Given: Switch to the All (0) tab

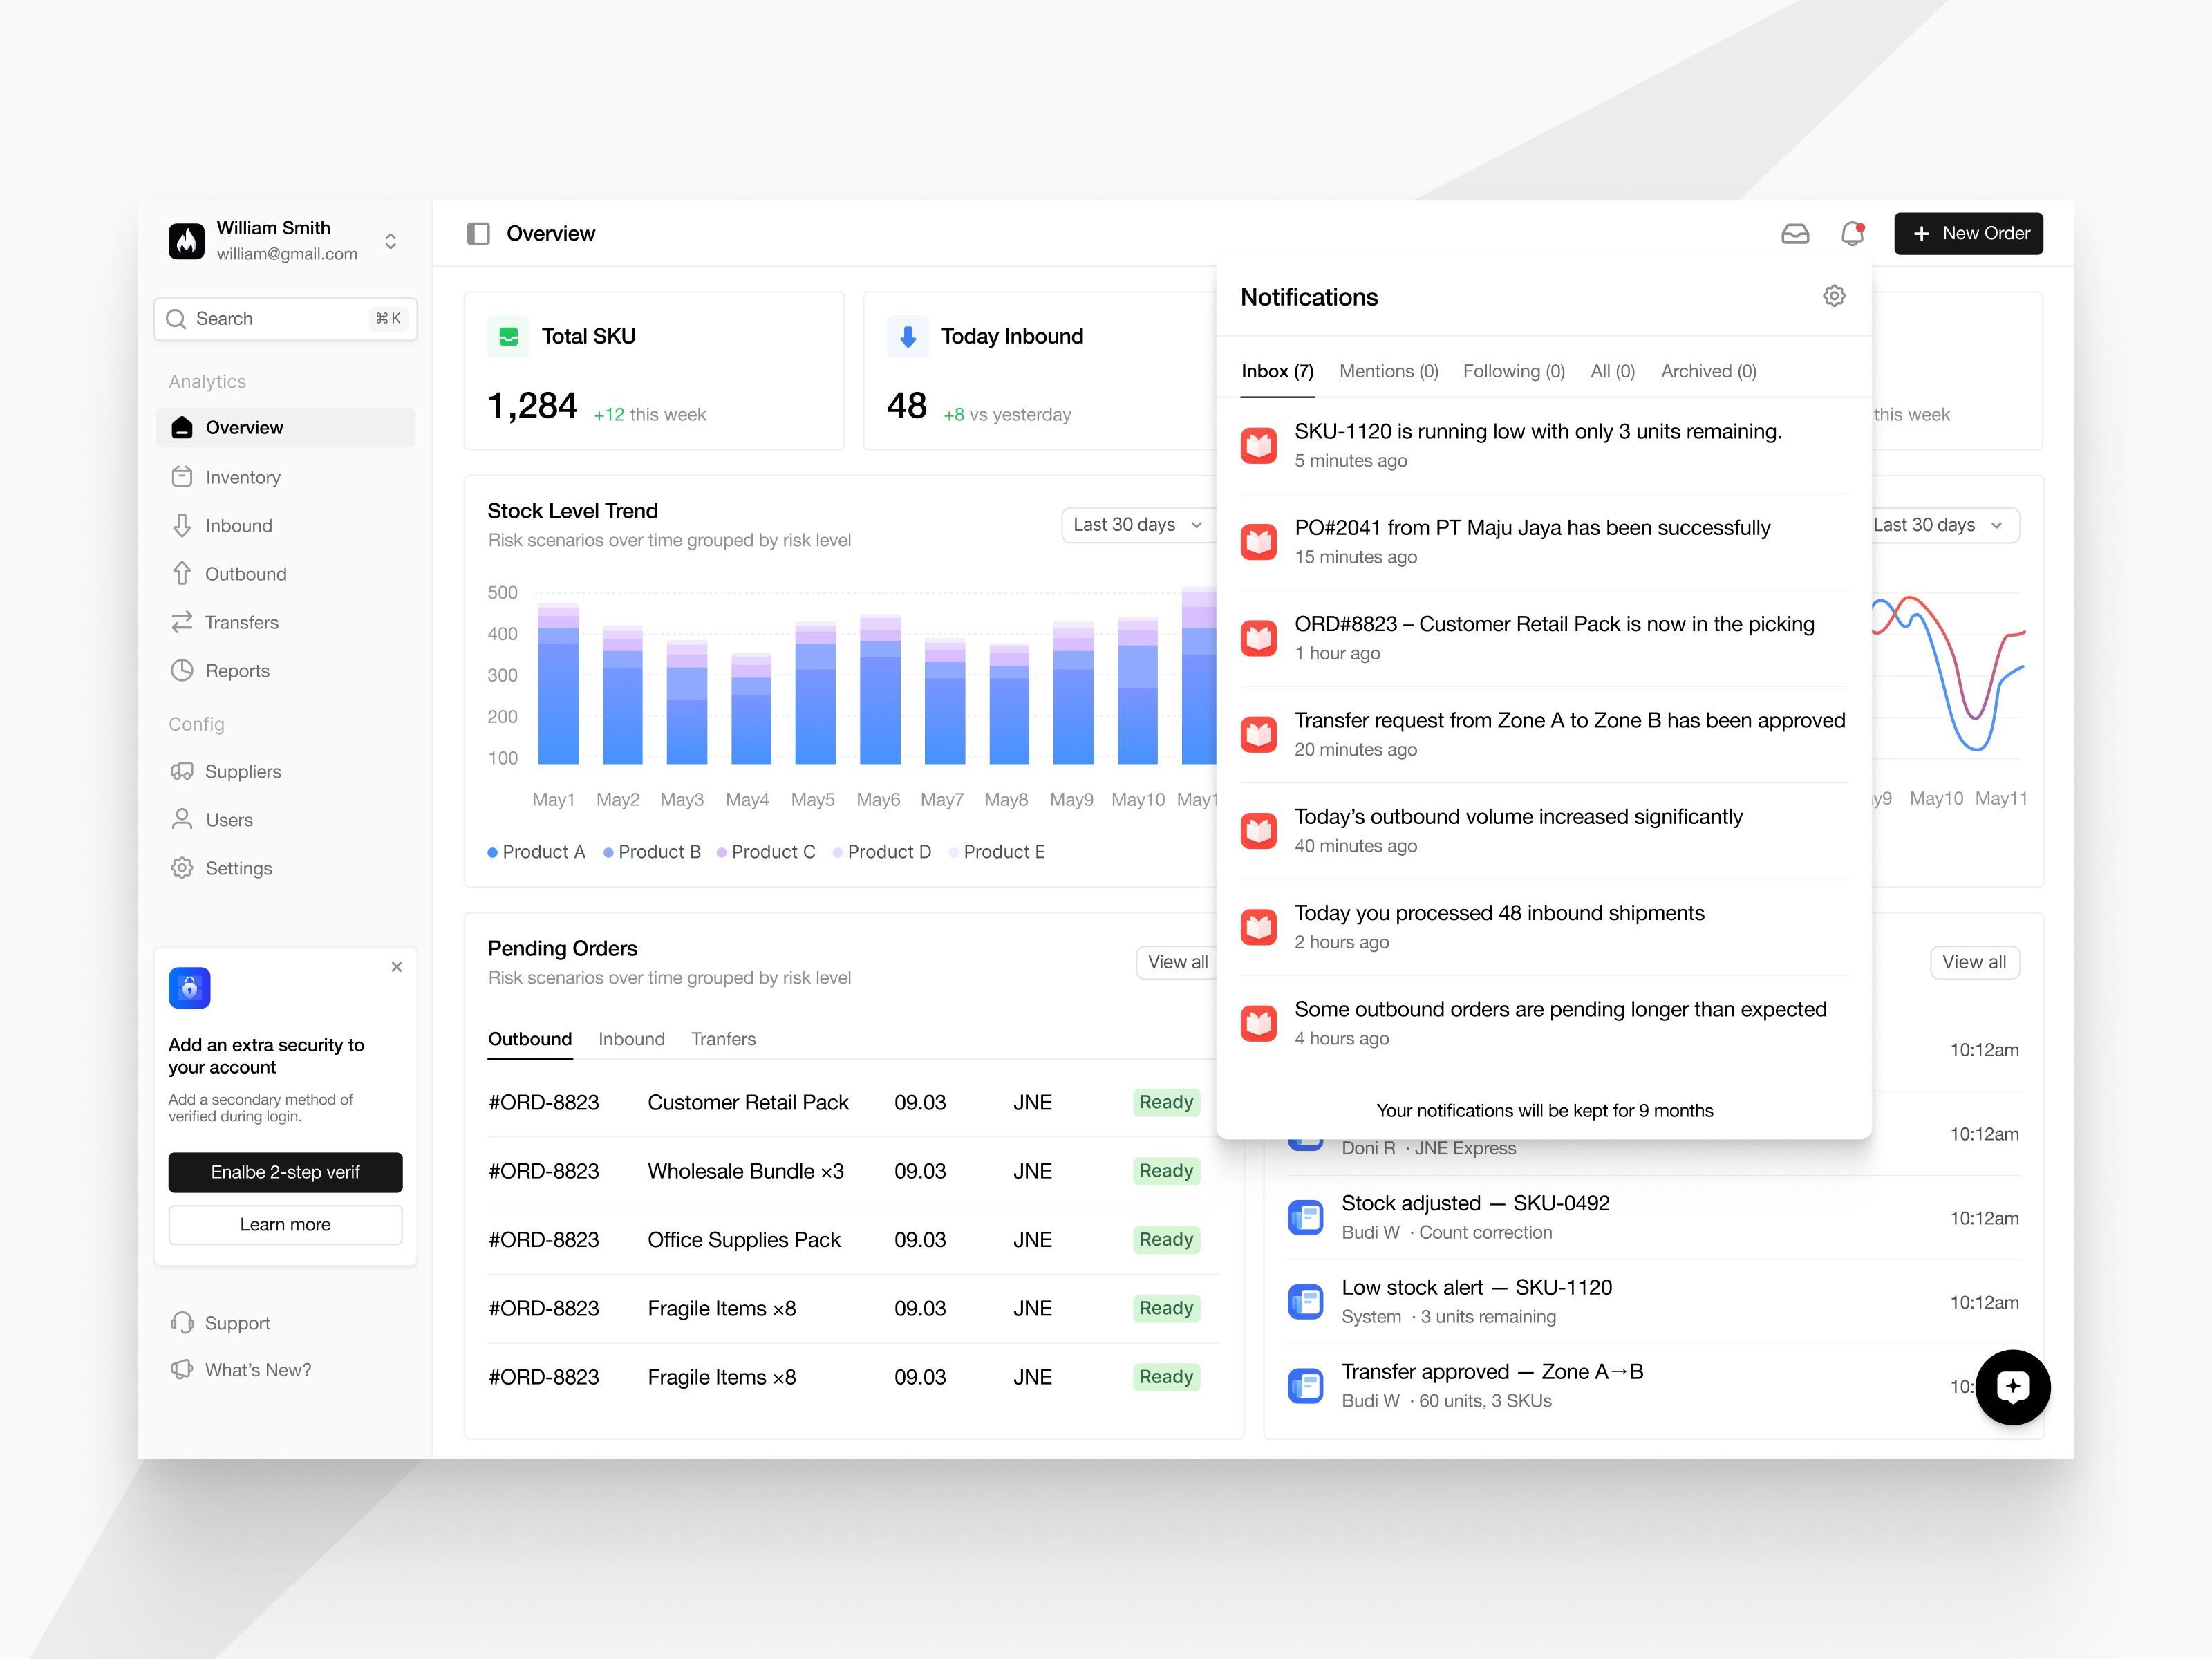Looking at the screenshot, I should click(x=1612, y=371).
